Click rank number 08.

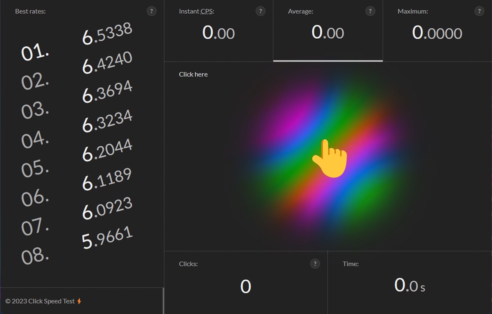pos(35,257)
